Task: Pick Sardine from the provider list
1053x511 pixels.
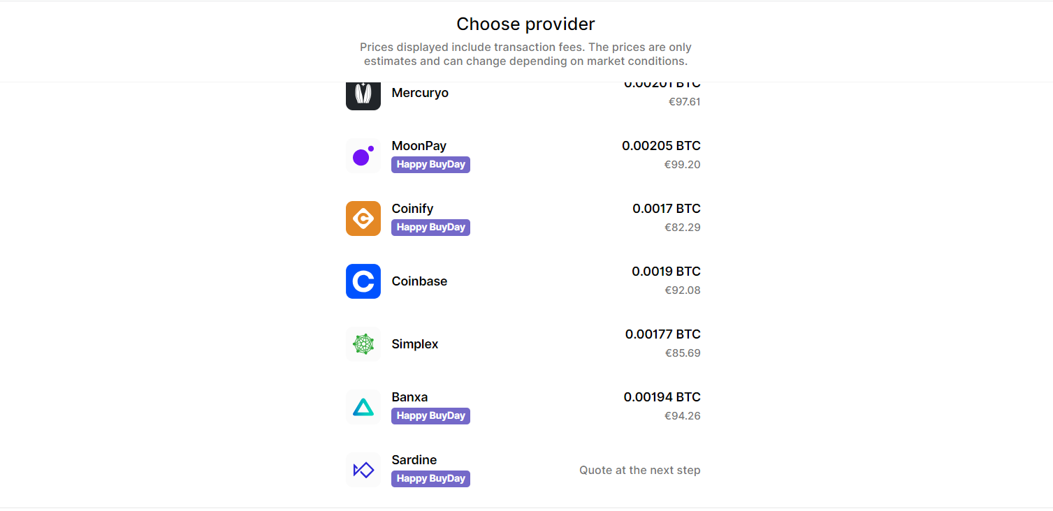Action: (x=414, y=460)
